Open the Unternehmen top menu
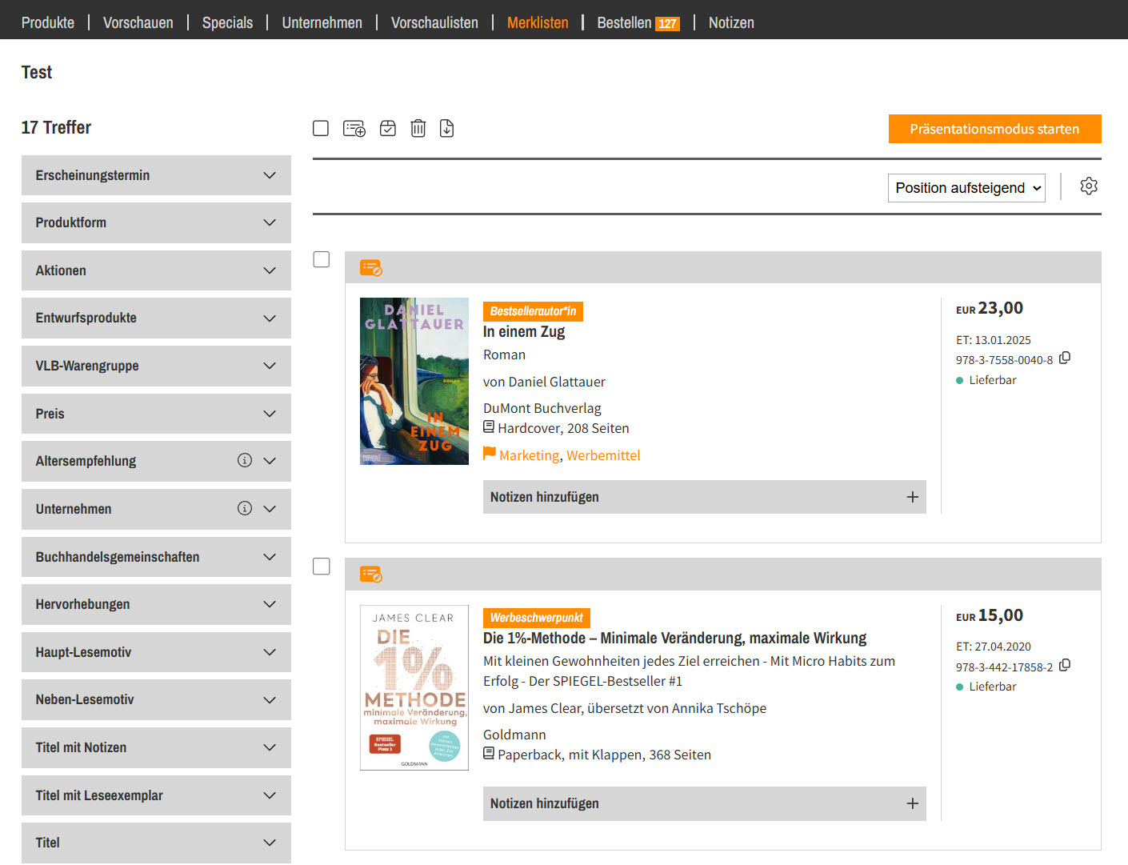 coord(322,22)
